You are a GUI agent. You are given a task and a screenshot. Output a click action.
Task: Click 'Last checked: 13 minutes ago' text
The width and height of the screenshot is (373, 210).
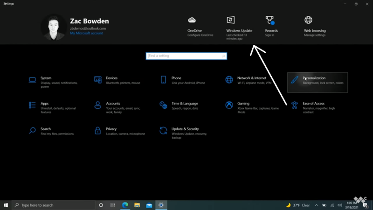(237, 37)
